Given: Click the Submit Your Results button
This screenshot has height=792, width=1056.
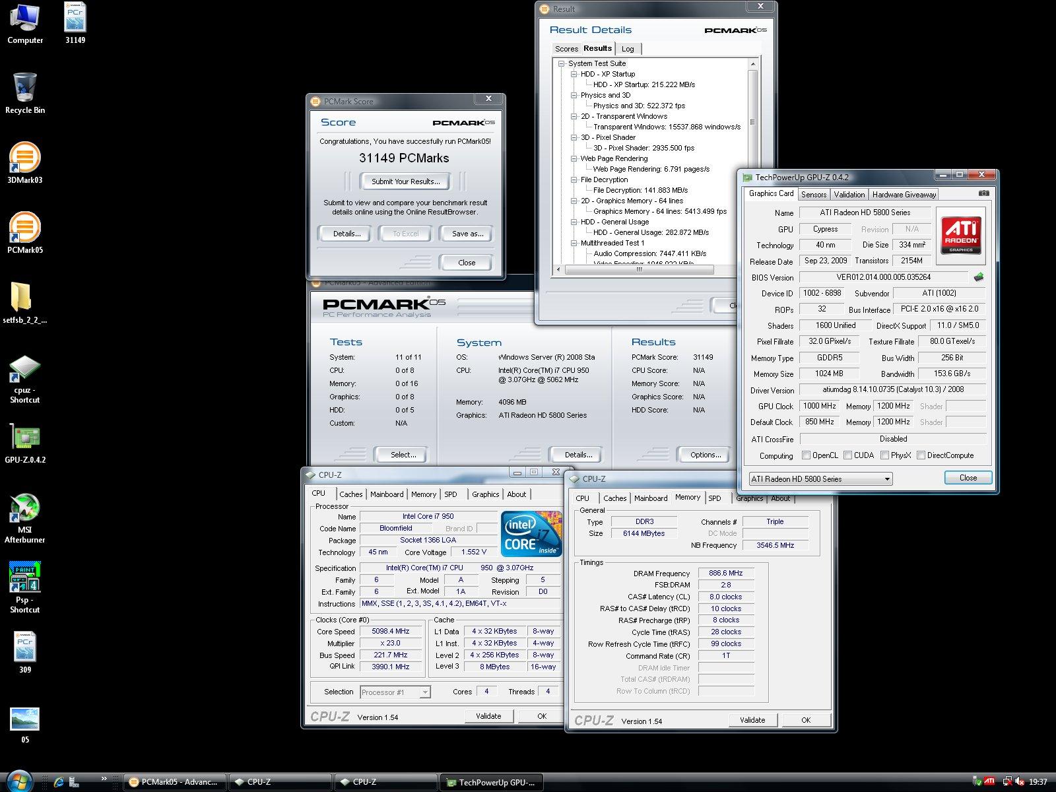Looking at the screenshot, I should click(405, 181).
